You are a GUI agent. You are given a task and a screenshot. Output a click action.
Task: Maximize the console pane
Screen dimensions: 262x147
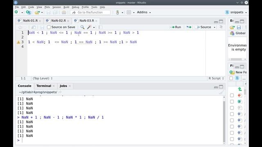(x=221, y=87)
